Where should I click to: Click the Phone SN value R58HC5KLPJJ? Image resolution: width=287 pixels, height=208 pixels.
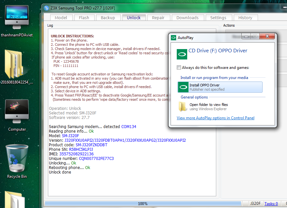point(81,149)
